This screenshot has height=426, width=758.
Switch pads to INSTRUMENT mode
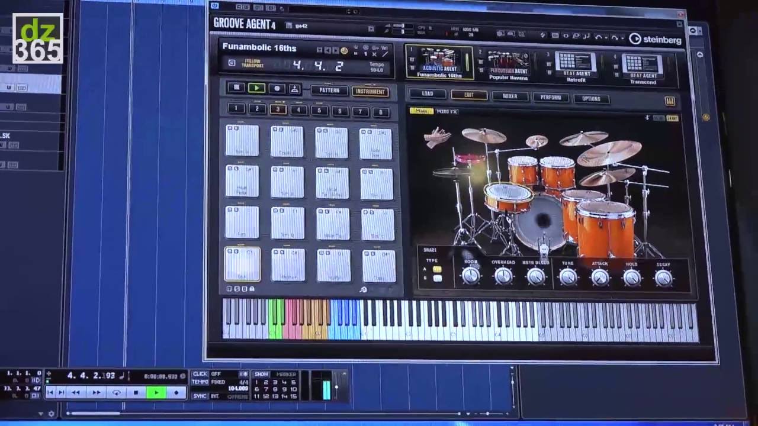point(370,92)
